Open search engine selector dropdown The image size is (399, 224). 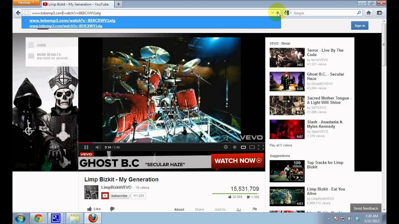tap(287, 13)
